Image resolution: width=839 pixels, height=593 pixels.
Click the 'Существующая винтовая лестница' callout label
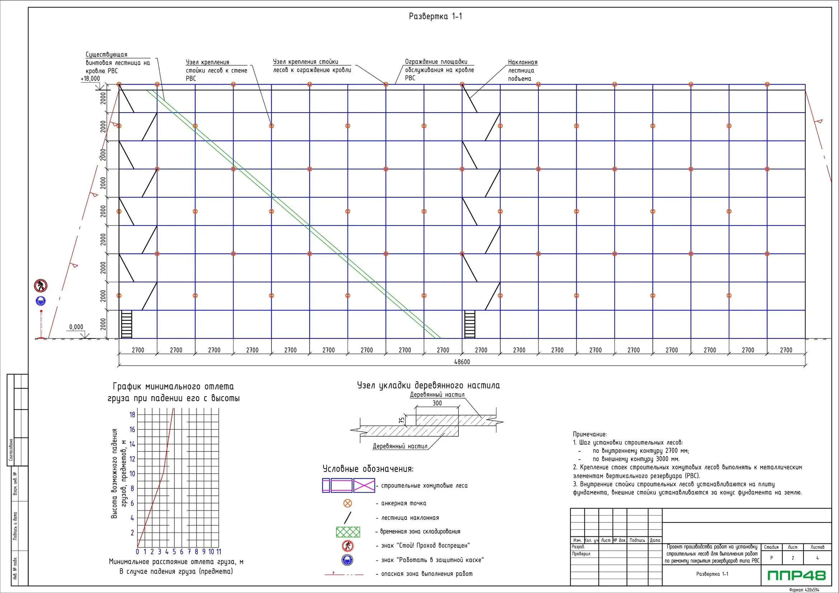click(117, 62)
